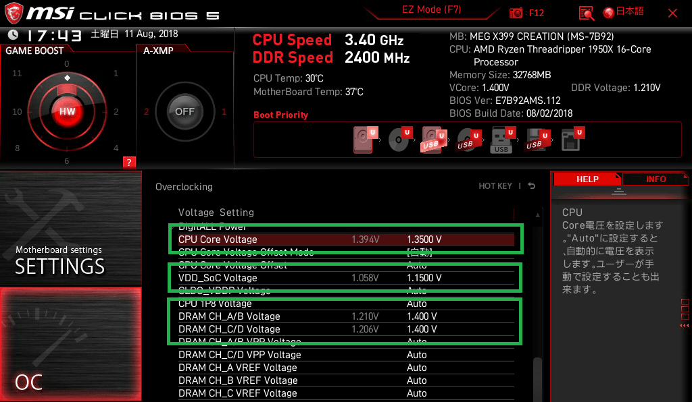
Task: Switch to the HELP tab
Action: 587,179
